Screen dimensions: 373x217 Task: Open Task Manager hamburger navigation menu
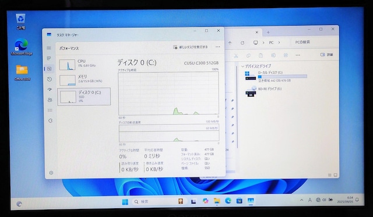tap(49, 48)
